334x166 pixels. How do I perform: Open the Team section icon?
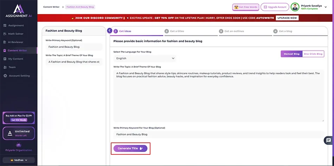point(5,67)
